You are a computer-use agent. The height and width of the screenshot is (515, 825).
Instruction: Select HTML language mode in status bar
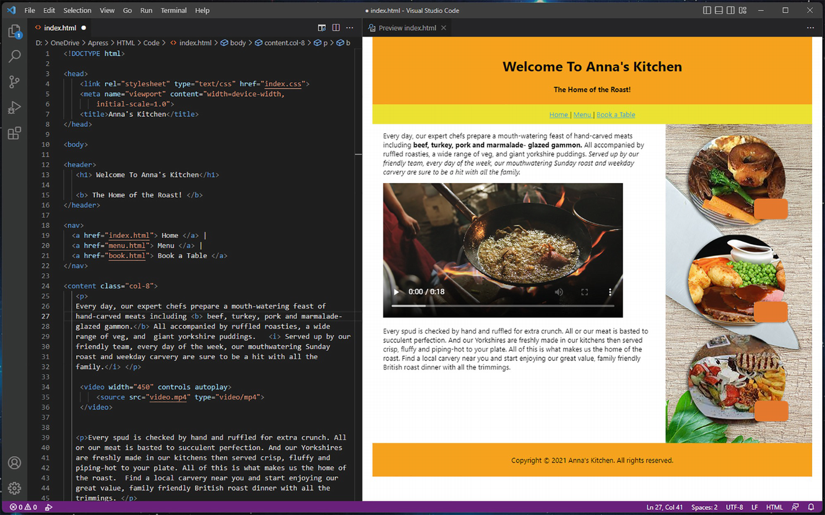tap(774, 507)
